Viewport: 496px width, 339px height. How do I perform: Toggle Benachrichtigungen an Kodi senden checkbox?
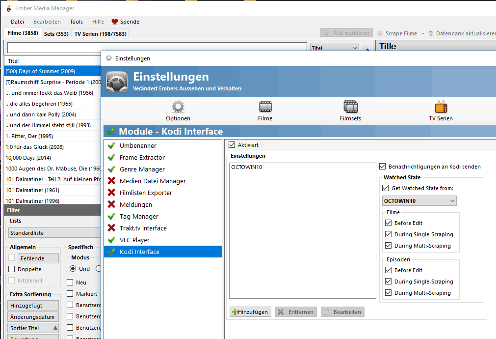383,167
